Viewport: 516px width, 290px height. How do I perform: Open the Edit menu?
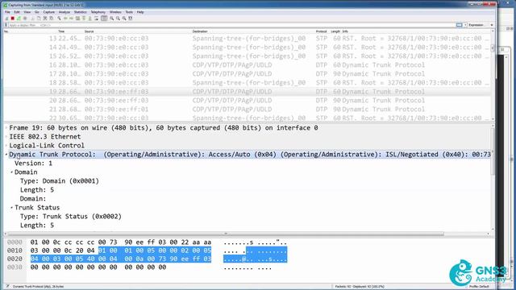(17, 12)
